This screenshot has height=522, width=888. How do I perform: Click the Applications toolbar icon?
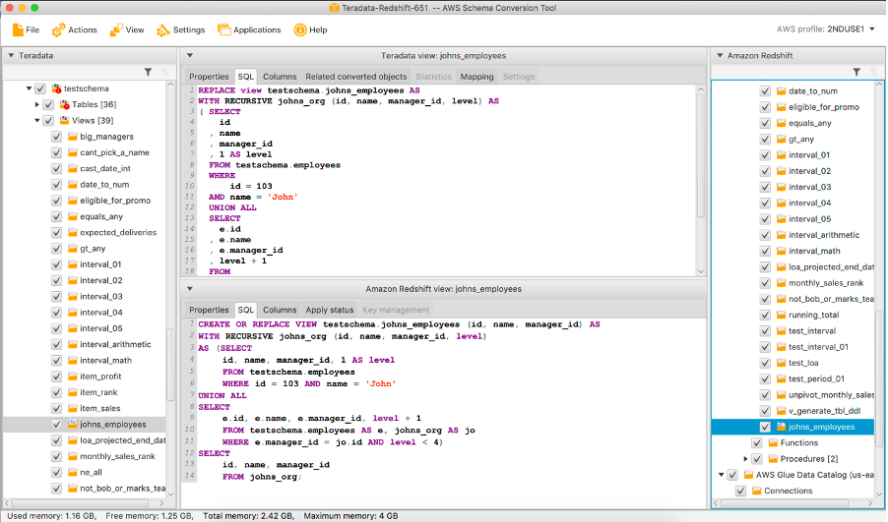[x=224, y=29]
